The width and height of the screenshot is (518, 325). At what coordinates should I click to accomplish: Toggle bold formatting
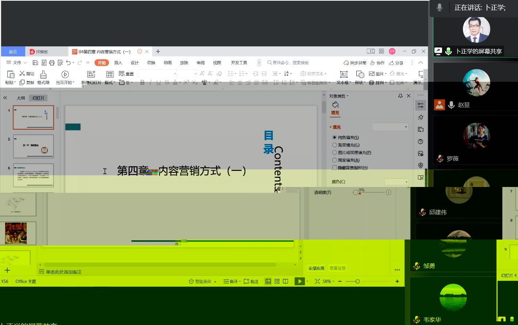(x=142, y=83)
